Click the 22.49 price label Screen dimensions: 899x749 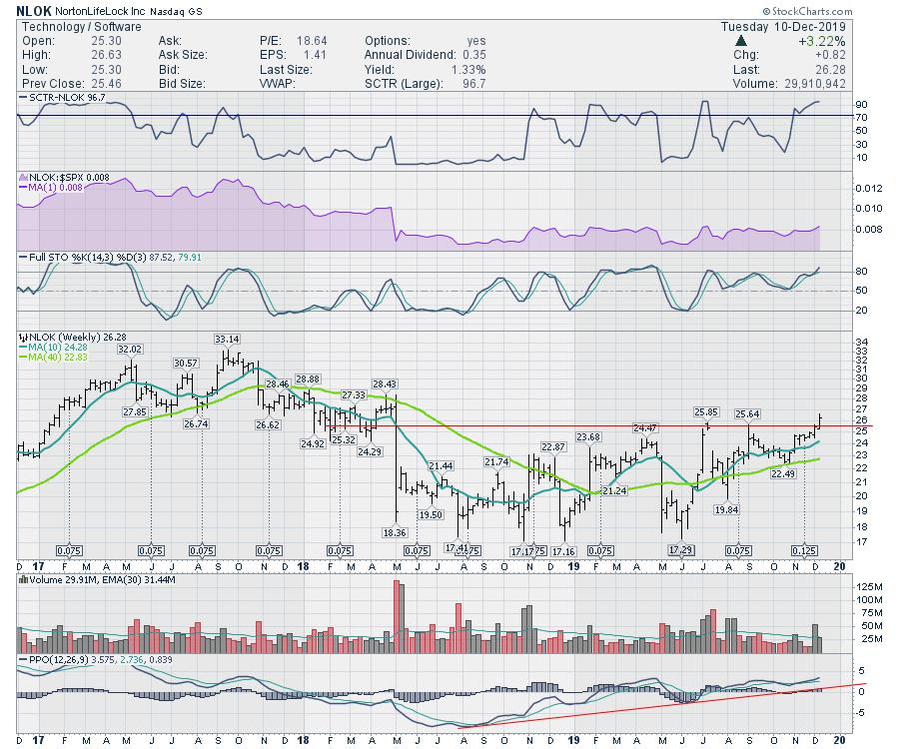coord(782,474)
